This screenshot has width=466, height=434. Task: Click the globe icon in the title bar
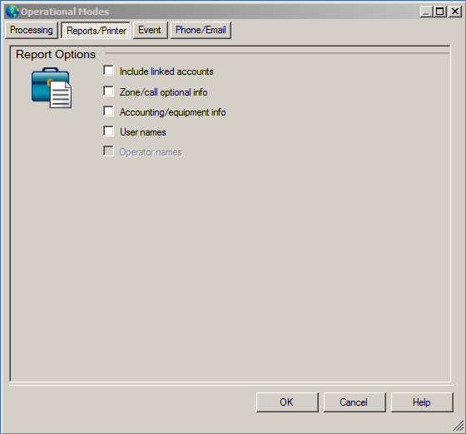point(12,12)
